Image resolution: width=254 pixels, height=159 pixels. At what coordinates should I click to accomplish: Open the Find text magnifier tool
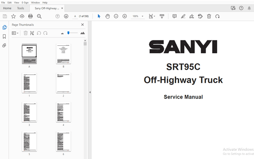[39, 16]
